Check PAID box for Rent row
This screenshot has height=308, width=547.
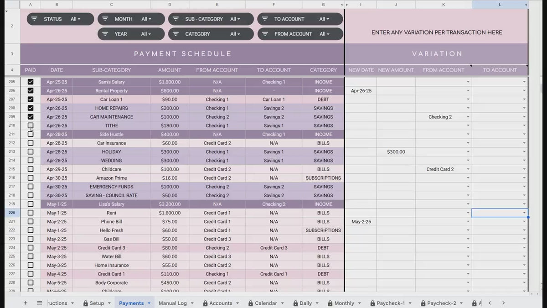point(31,213)
